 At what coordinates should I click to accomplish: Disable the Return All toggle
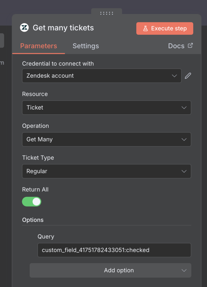click(x=32, y=202)
